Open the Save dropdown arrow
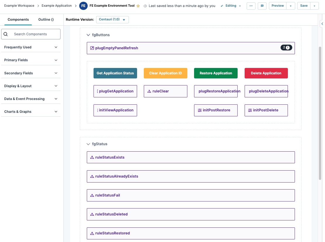Image resolution: width=325 pixels, height=242 pixels. (314, 6)
